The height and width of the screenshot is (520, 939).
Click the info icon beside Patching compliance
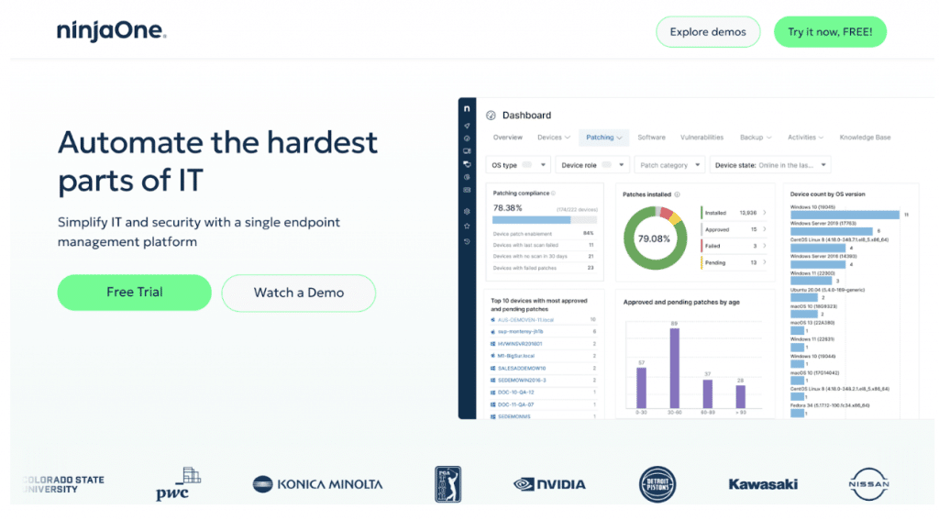click(x=553, y=194)
